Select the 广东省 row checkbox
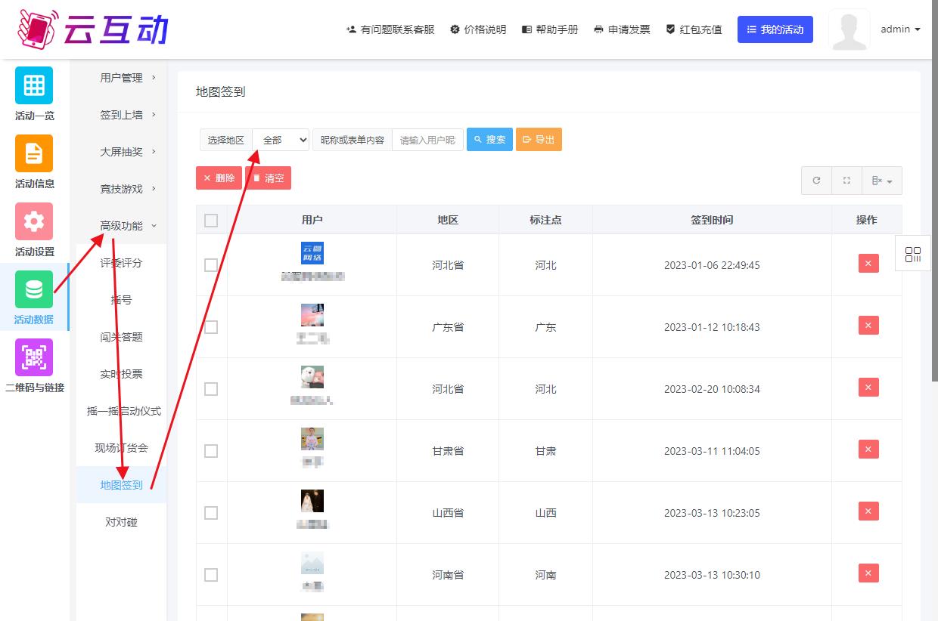938x621 pixels. point(211,327)
